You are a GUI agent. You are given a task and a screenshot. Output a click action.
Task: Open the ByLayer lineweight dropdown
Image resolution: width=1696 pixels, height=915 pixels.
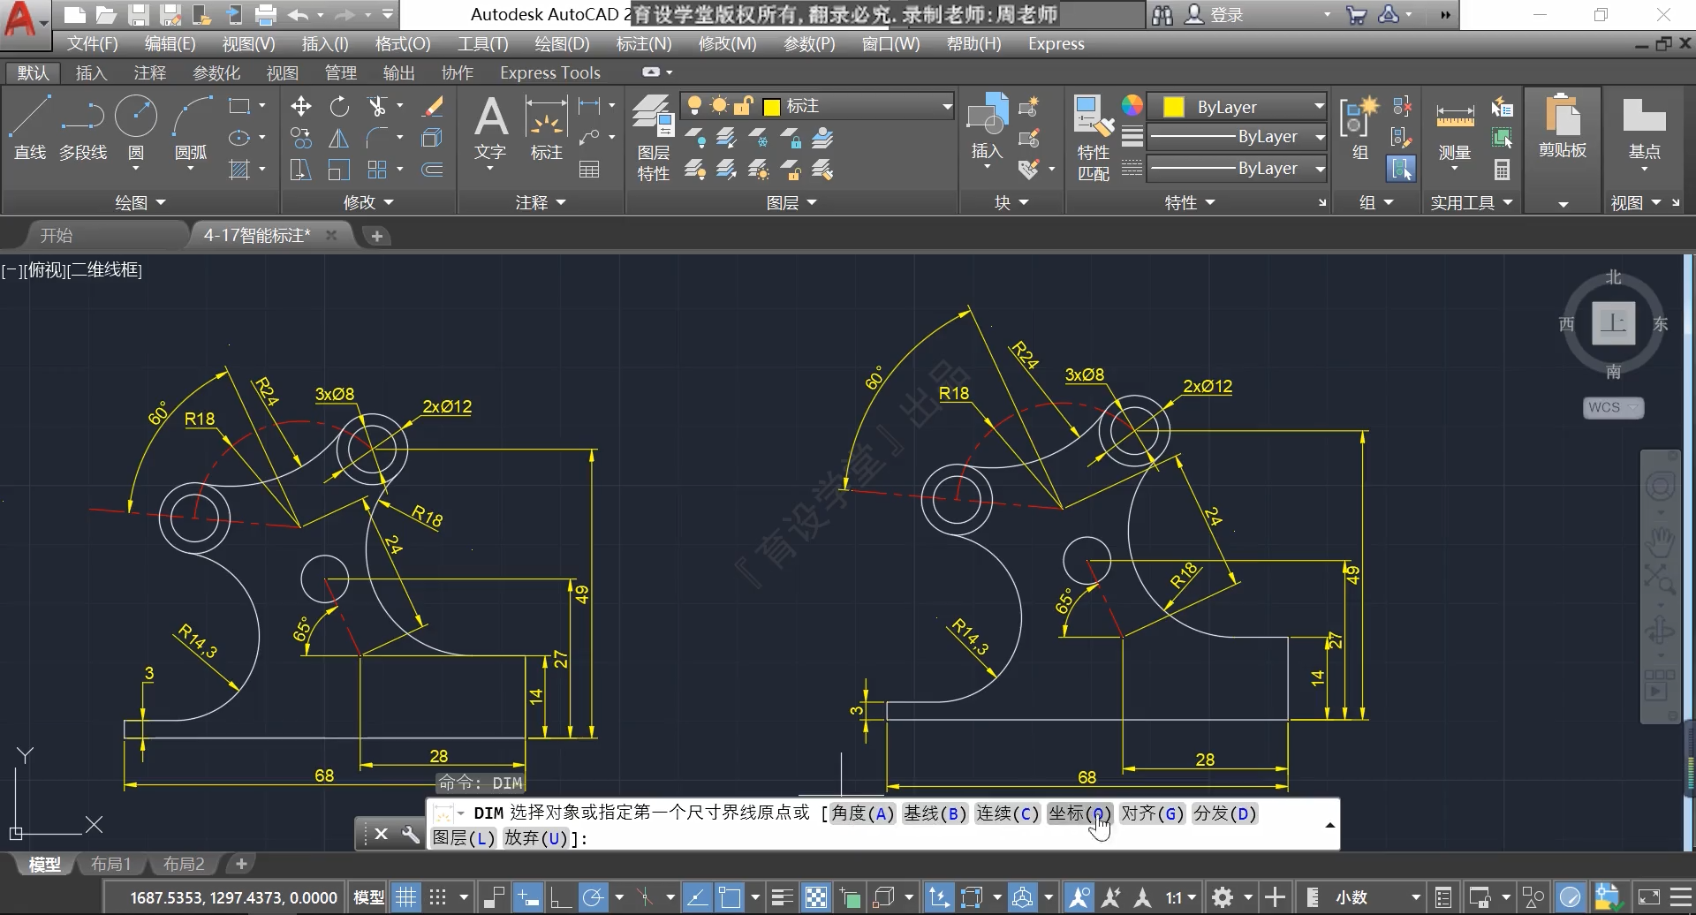tap(1237, 137)
